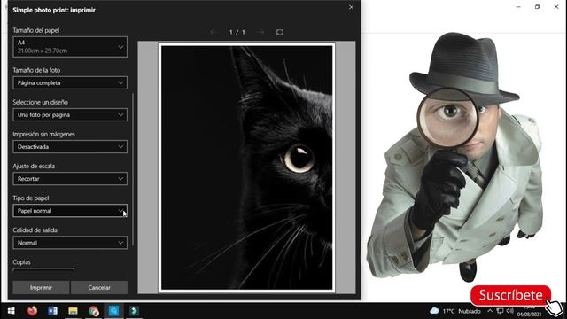
Task: Click the Tamaño del papel label
Action: tap(36, 30)
